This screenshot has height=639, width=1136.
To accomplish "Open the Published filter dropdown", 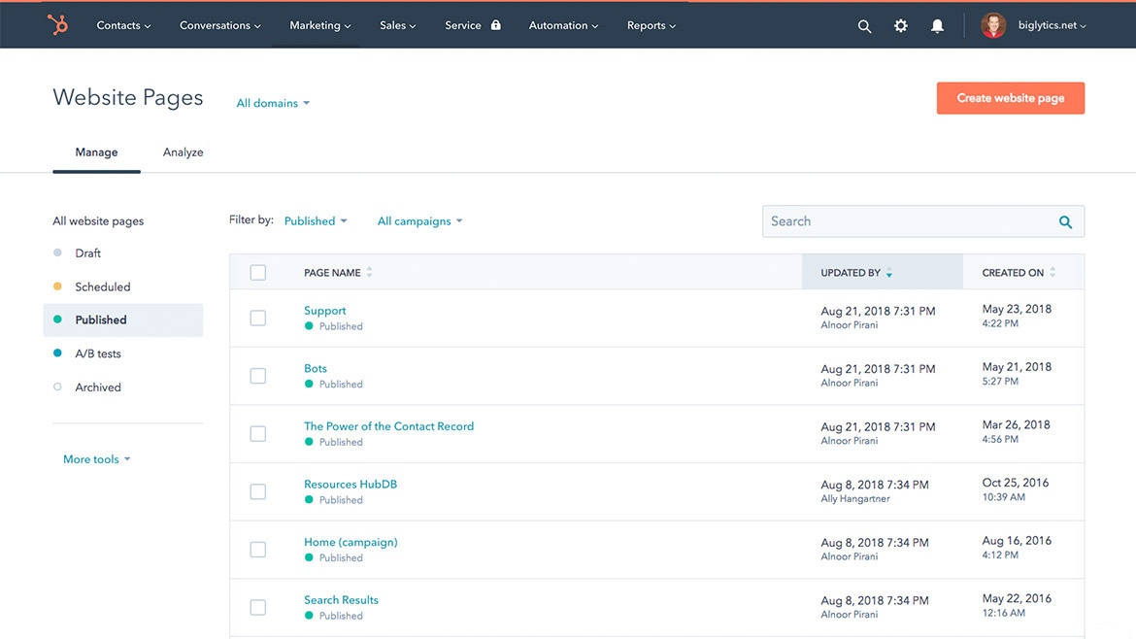I will coord(316,220).
